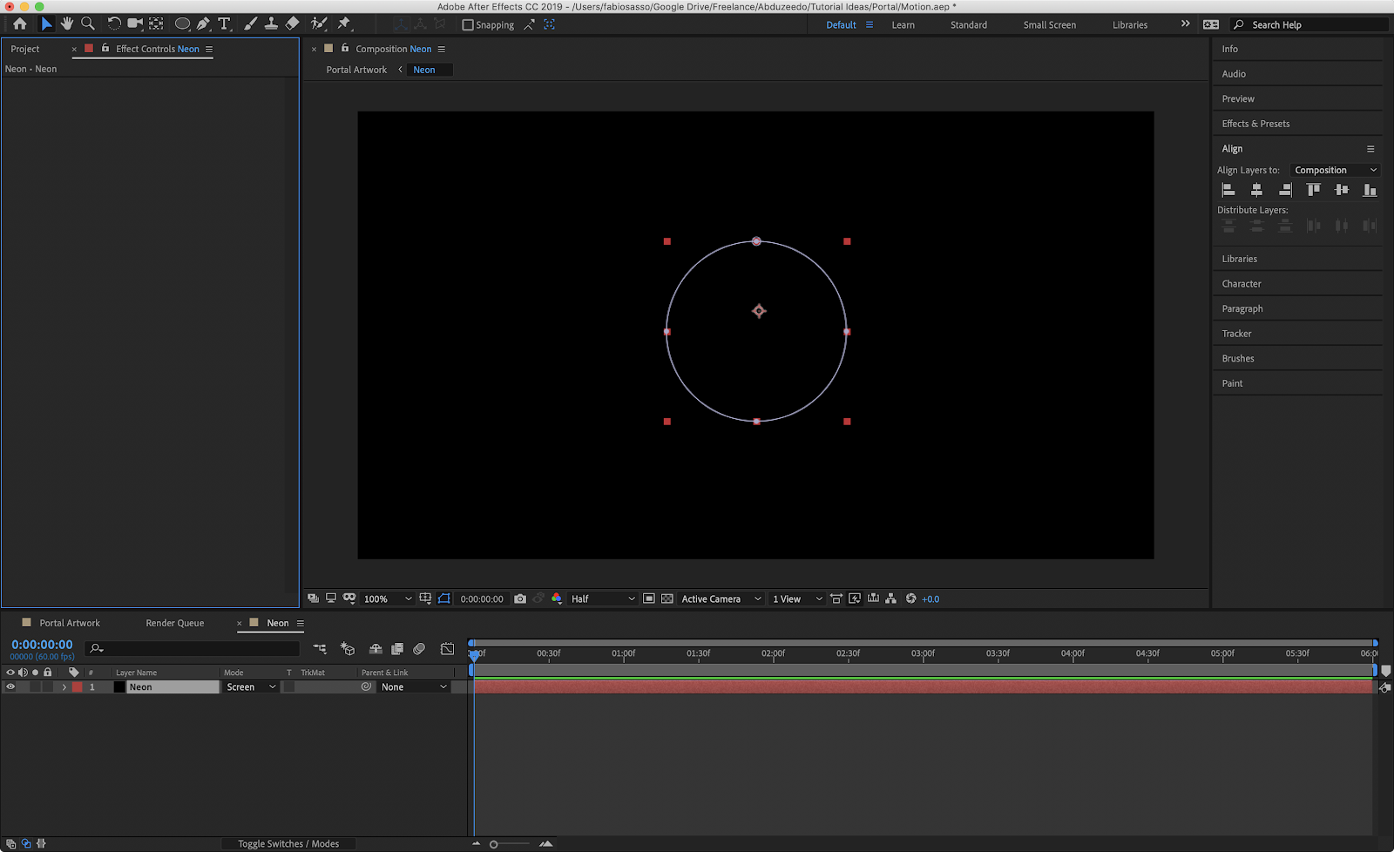Toggle the transparency grid button

point(667,598)
